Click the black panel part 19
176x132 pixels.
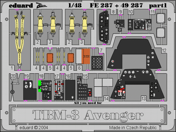coord(29,90)
